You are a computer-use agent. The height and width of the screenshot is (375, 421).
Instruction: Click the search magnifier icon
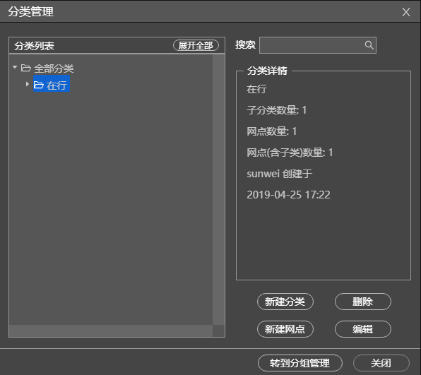point(369,45)
